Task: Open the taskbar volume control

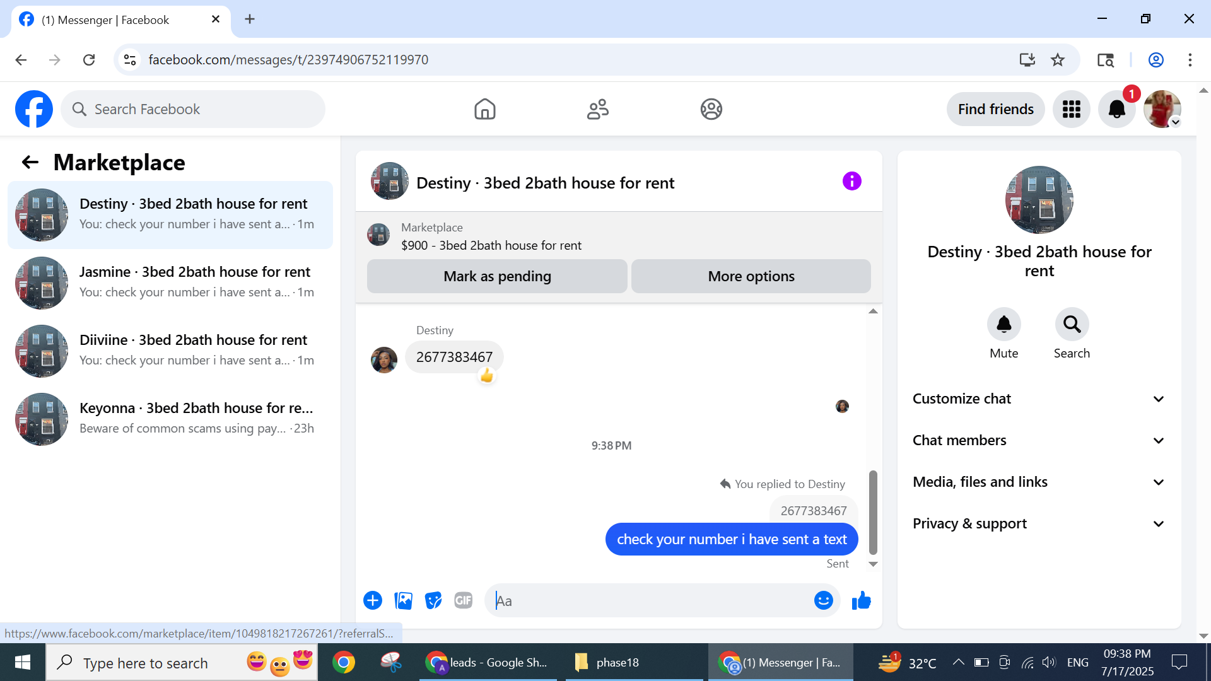Action: [1049, 663]
